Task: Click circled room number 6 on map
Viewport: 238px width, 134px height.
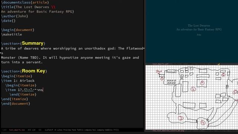Action: coord(223,74)
